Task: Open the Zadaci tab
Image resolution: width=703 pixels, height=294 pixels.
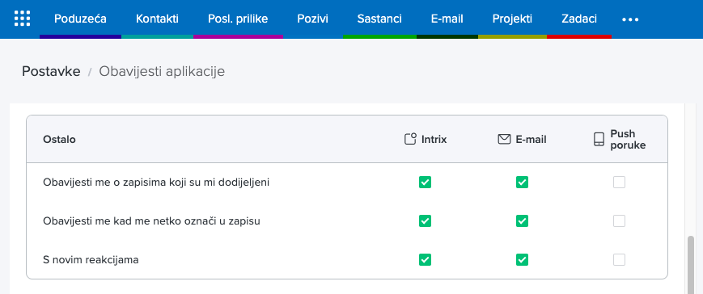Action: [x=578, y=19]
